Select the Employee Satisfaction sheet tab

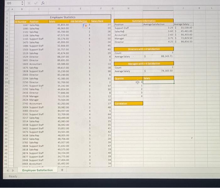point(37,170)
